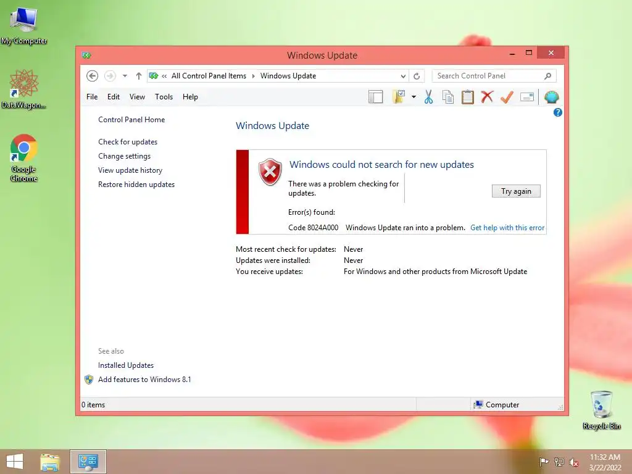
Task: Toggle the preview pane layout icon
Action: 375,97
